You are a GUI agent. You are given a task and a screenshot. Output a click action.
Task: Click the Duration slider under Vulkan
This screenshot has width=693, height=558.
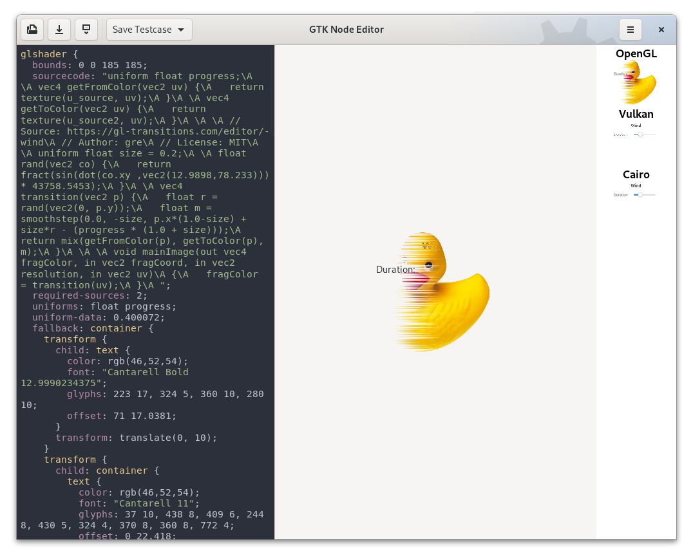pos(645,135)
